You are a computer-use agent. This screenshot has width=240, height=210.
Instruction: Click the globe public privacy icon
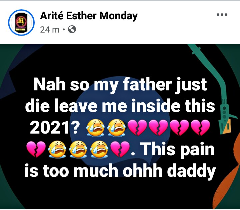tap(72, 29)
